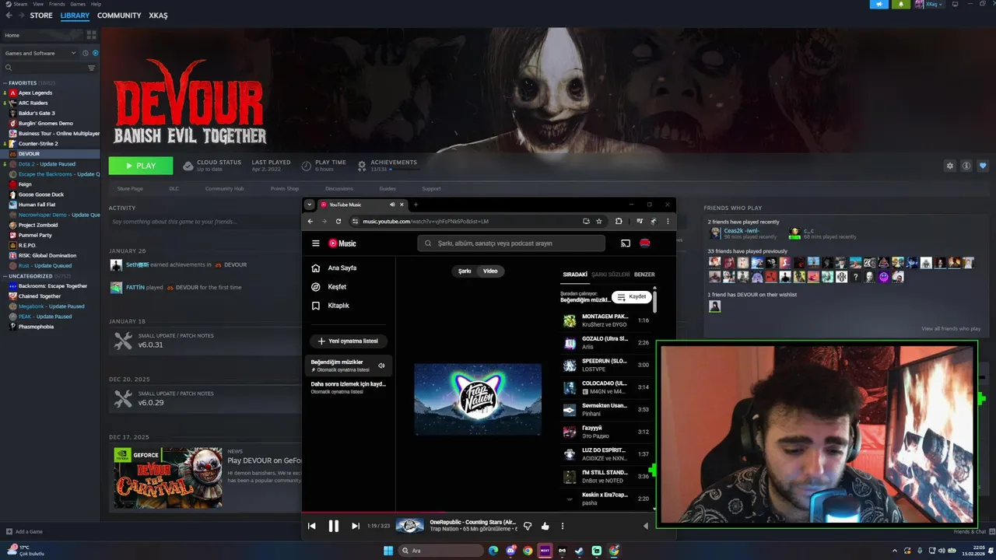996x560 pixels.
Task: Toggle the ready-to-play filter icon
Action: (95, 53)
